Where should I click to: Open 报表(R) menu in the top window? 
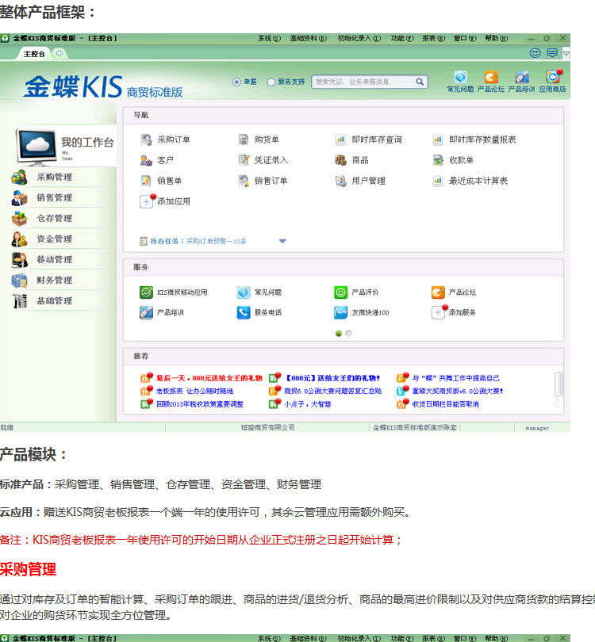[x=433, y=38]
